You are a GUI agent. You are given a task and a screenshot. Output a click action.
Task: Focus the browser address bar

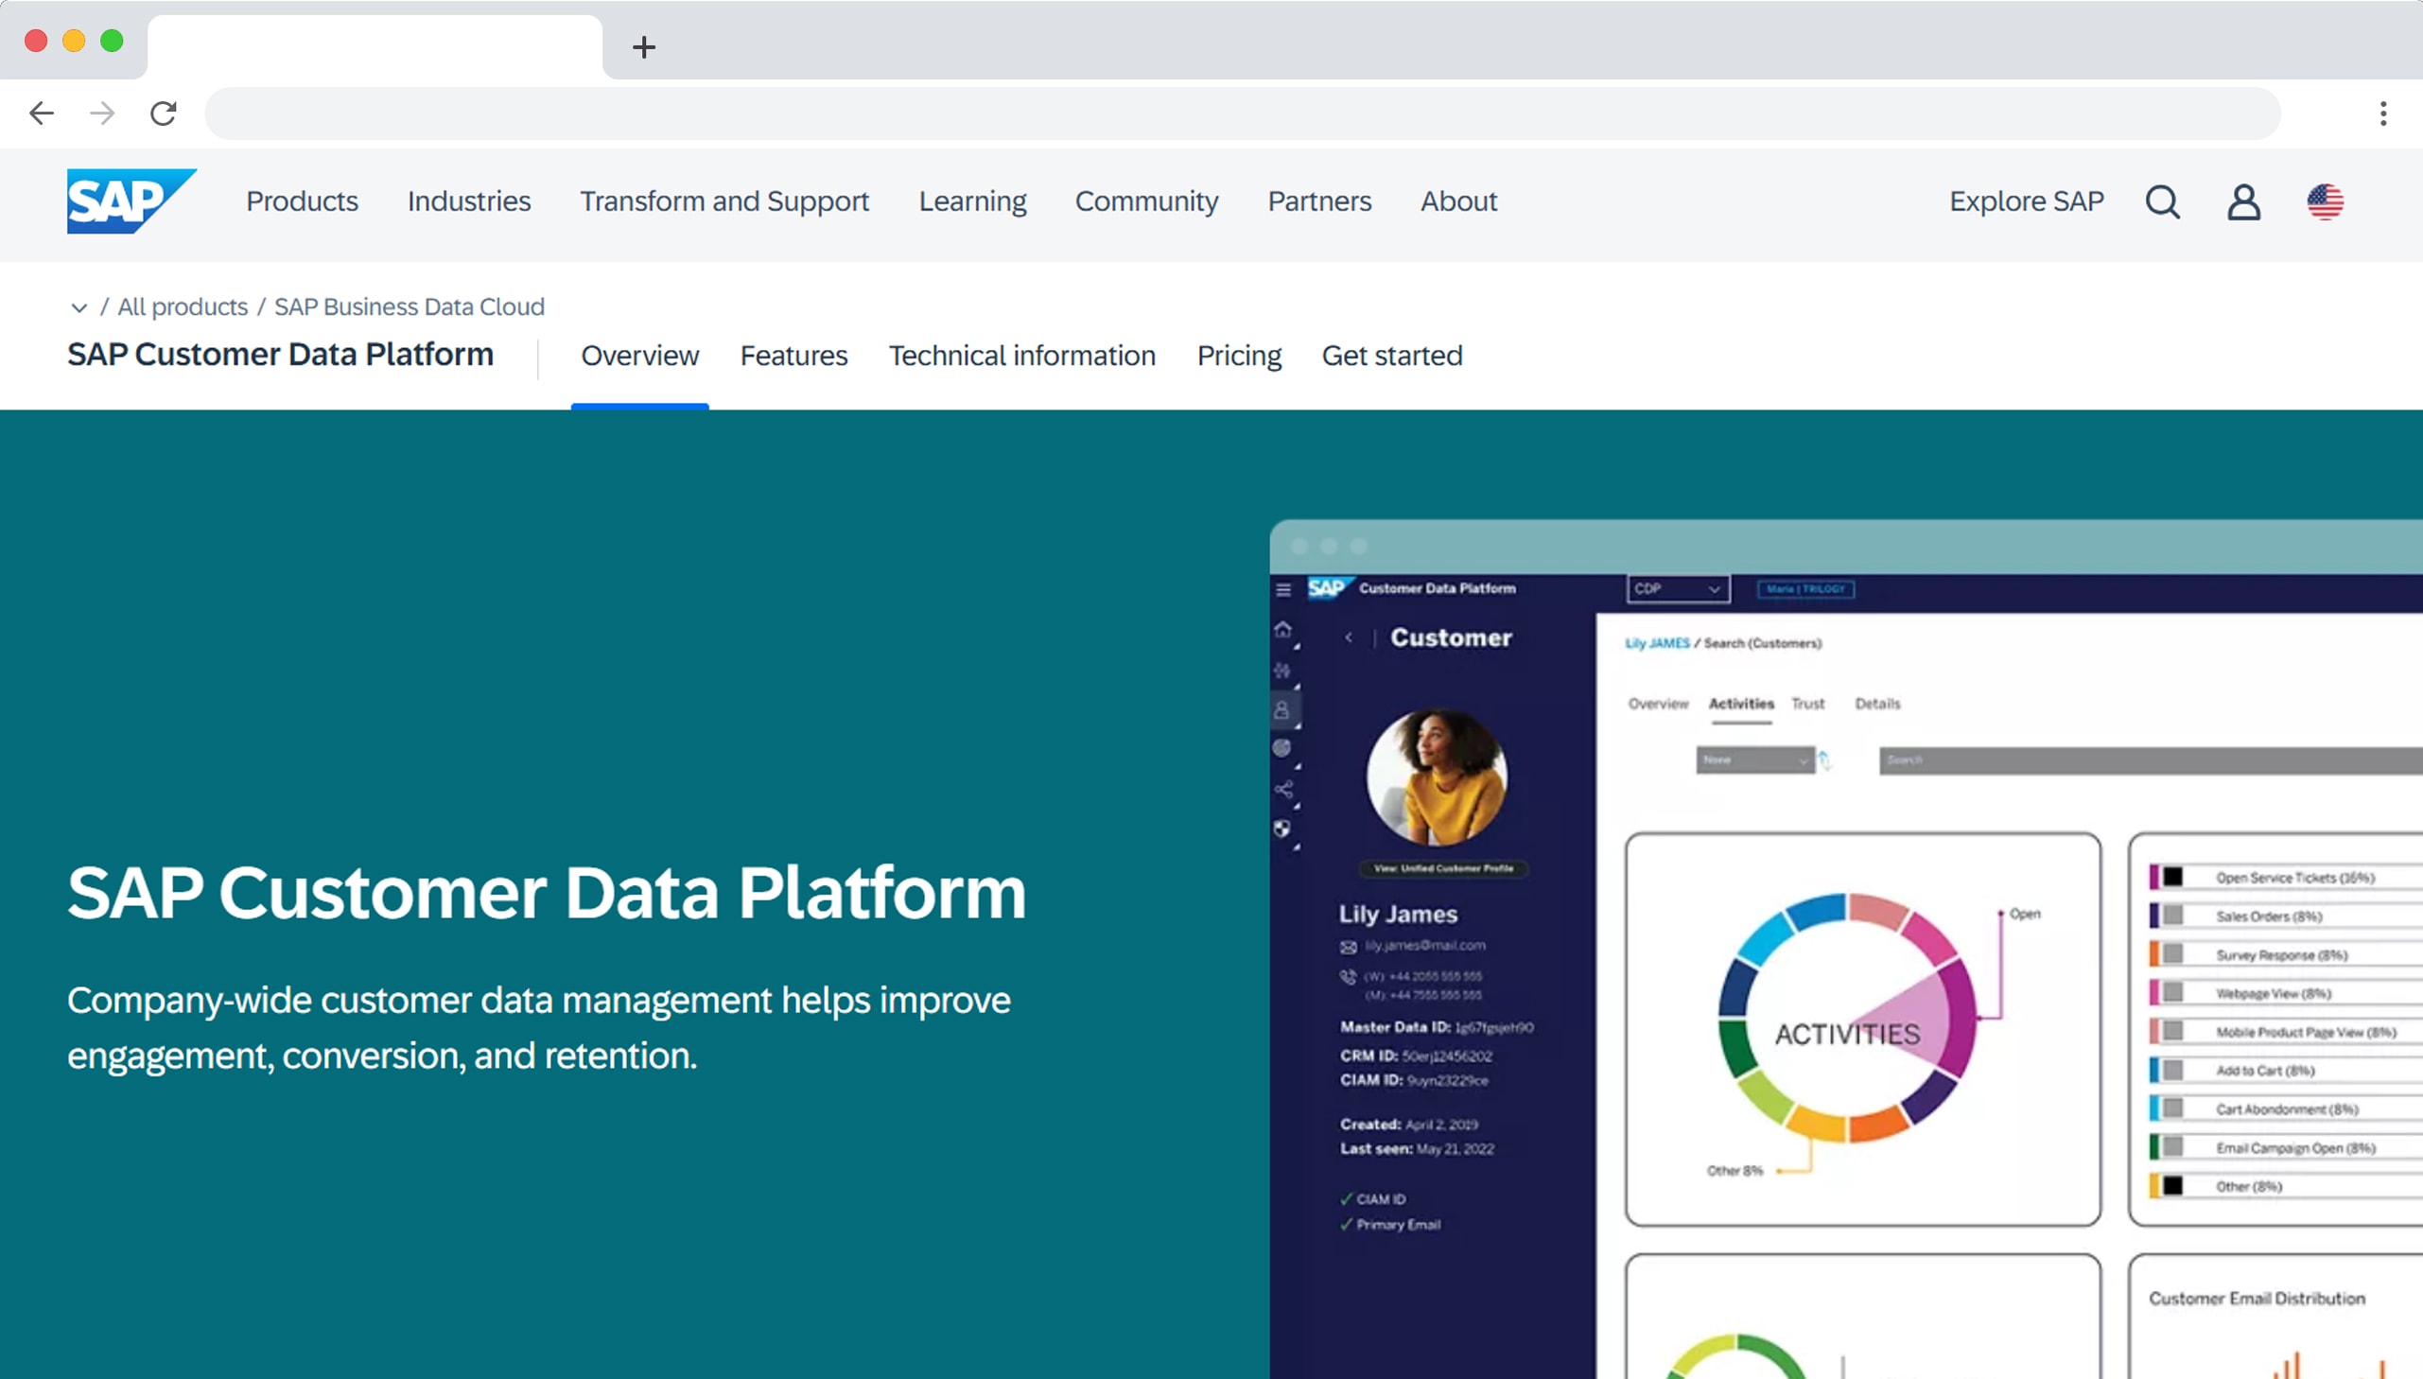point(1243,113)
